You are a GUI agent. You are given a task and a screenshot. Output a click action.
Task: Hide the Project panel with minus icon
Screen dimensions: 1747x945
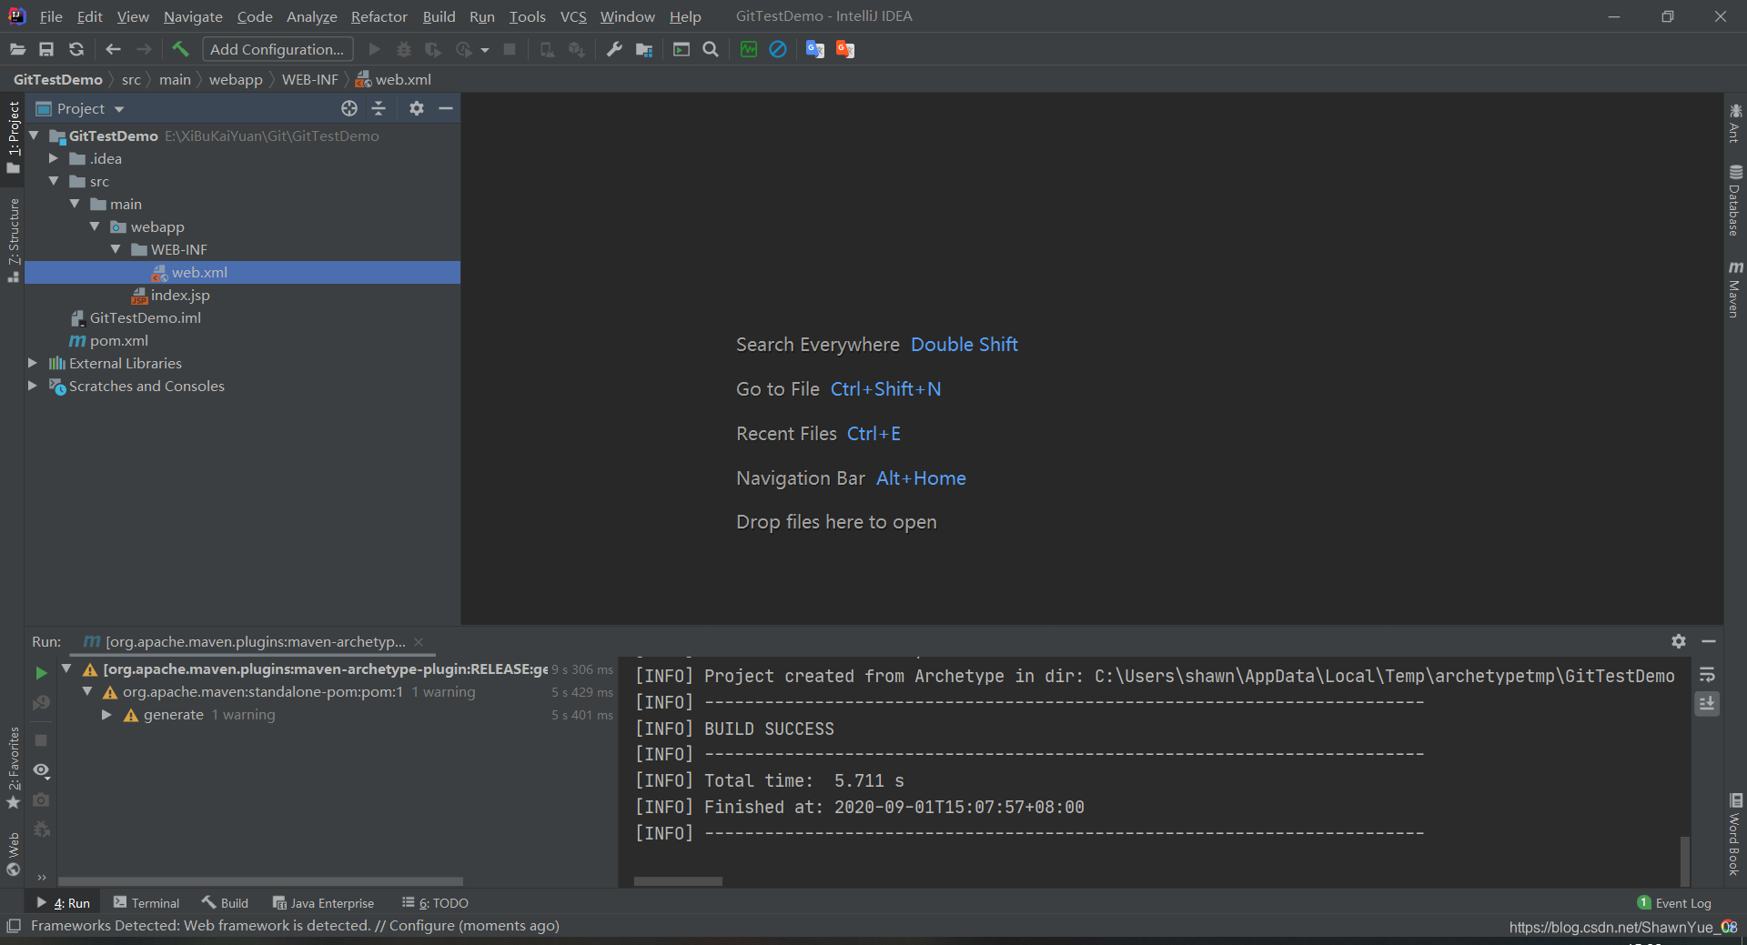[x=446, y=108]
